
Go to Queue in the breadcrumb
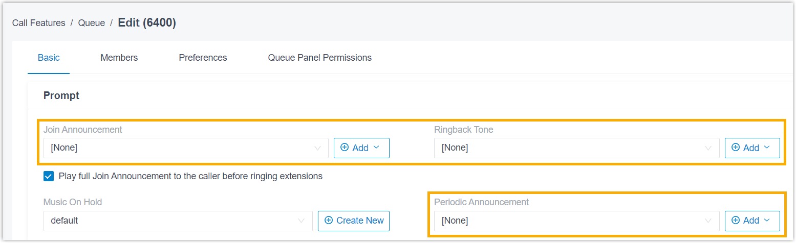(x=92, y=23)
